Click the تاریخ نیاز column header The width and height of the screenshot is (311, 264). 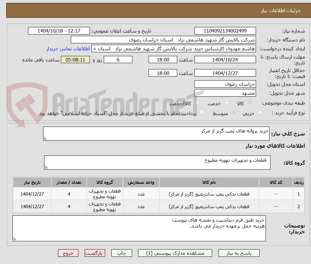(x=32, y=182)
